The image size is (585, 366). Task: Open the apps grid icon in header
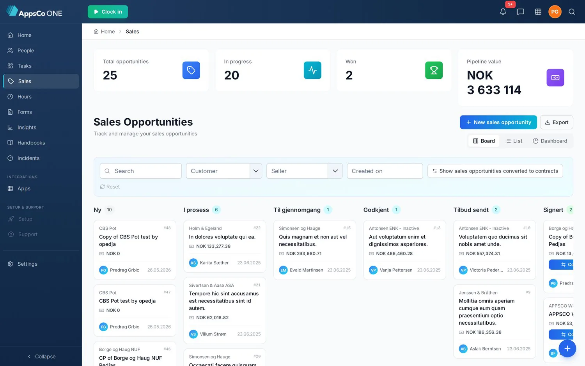[538, 12]
